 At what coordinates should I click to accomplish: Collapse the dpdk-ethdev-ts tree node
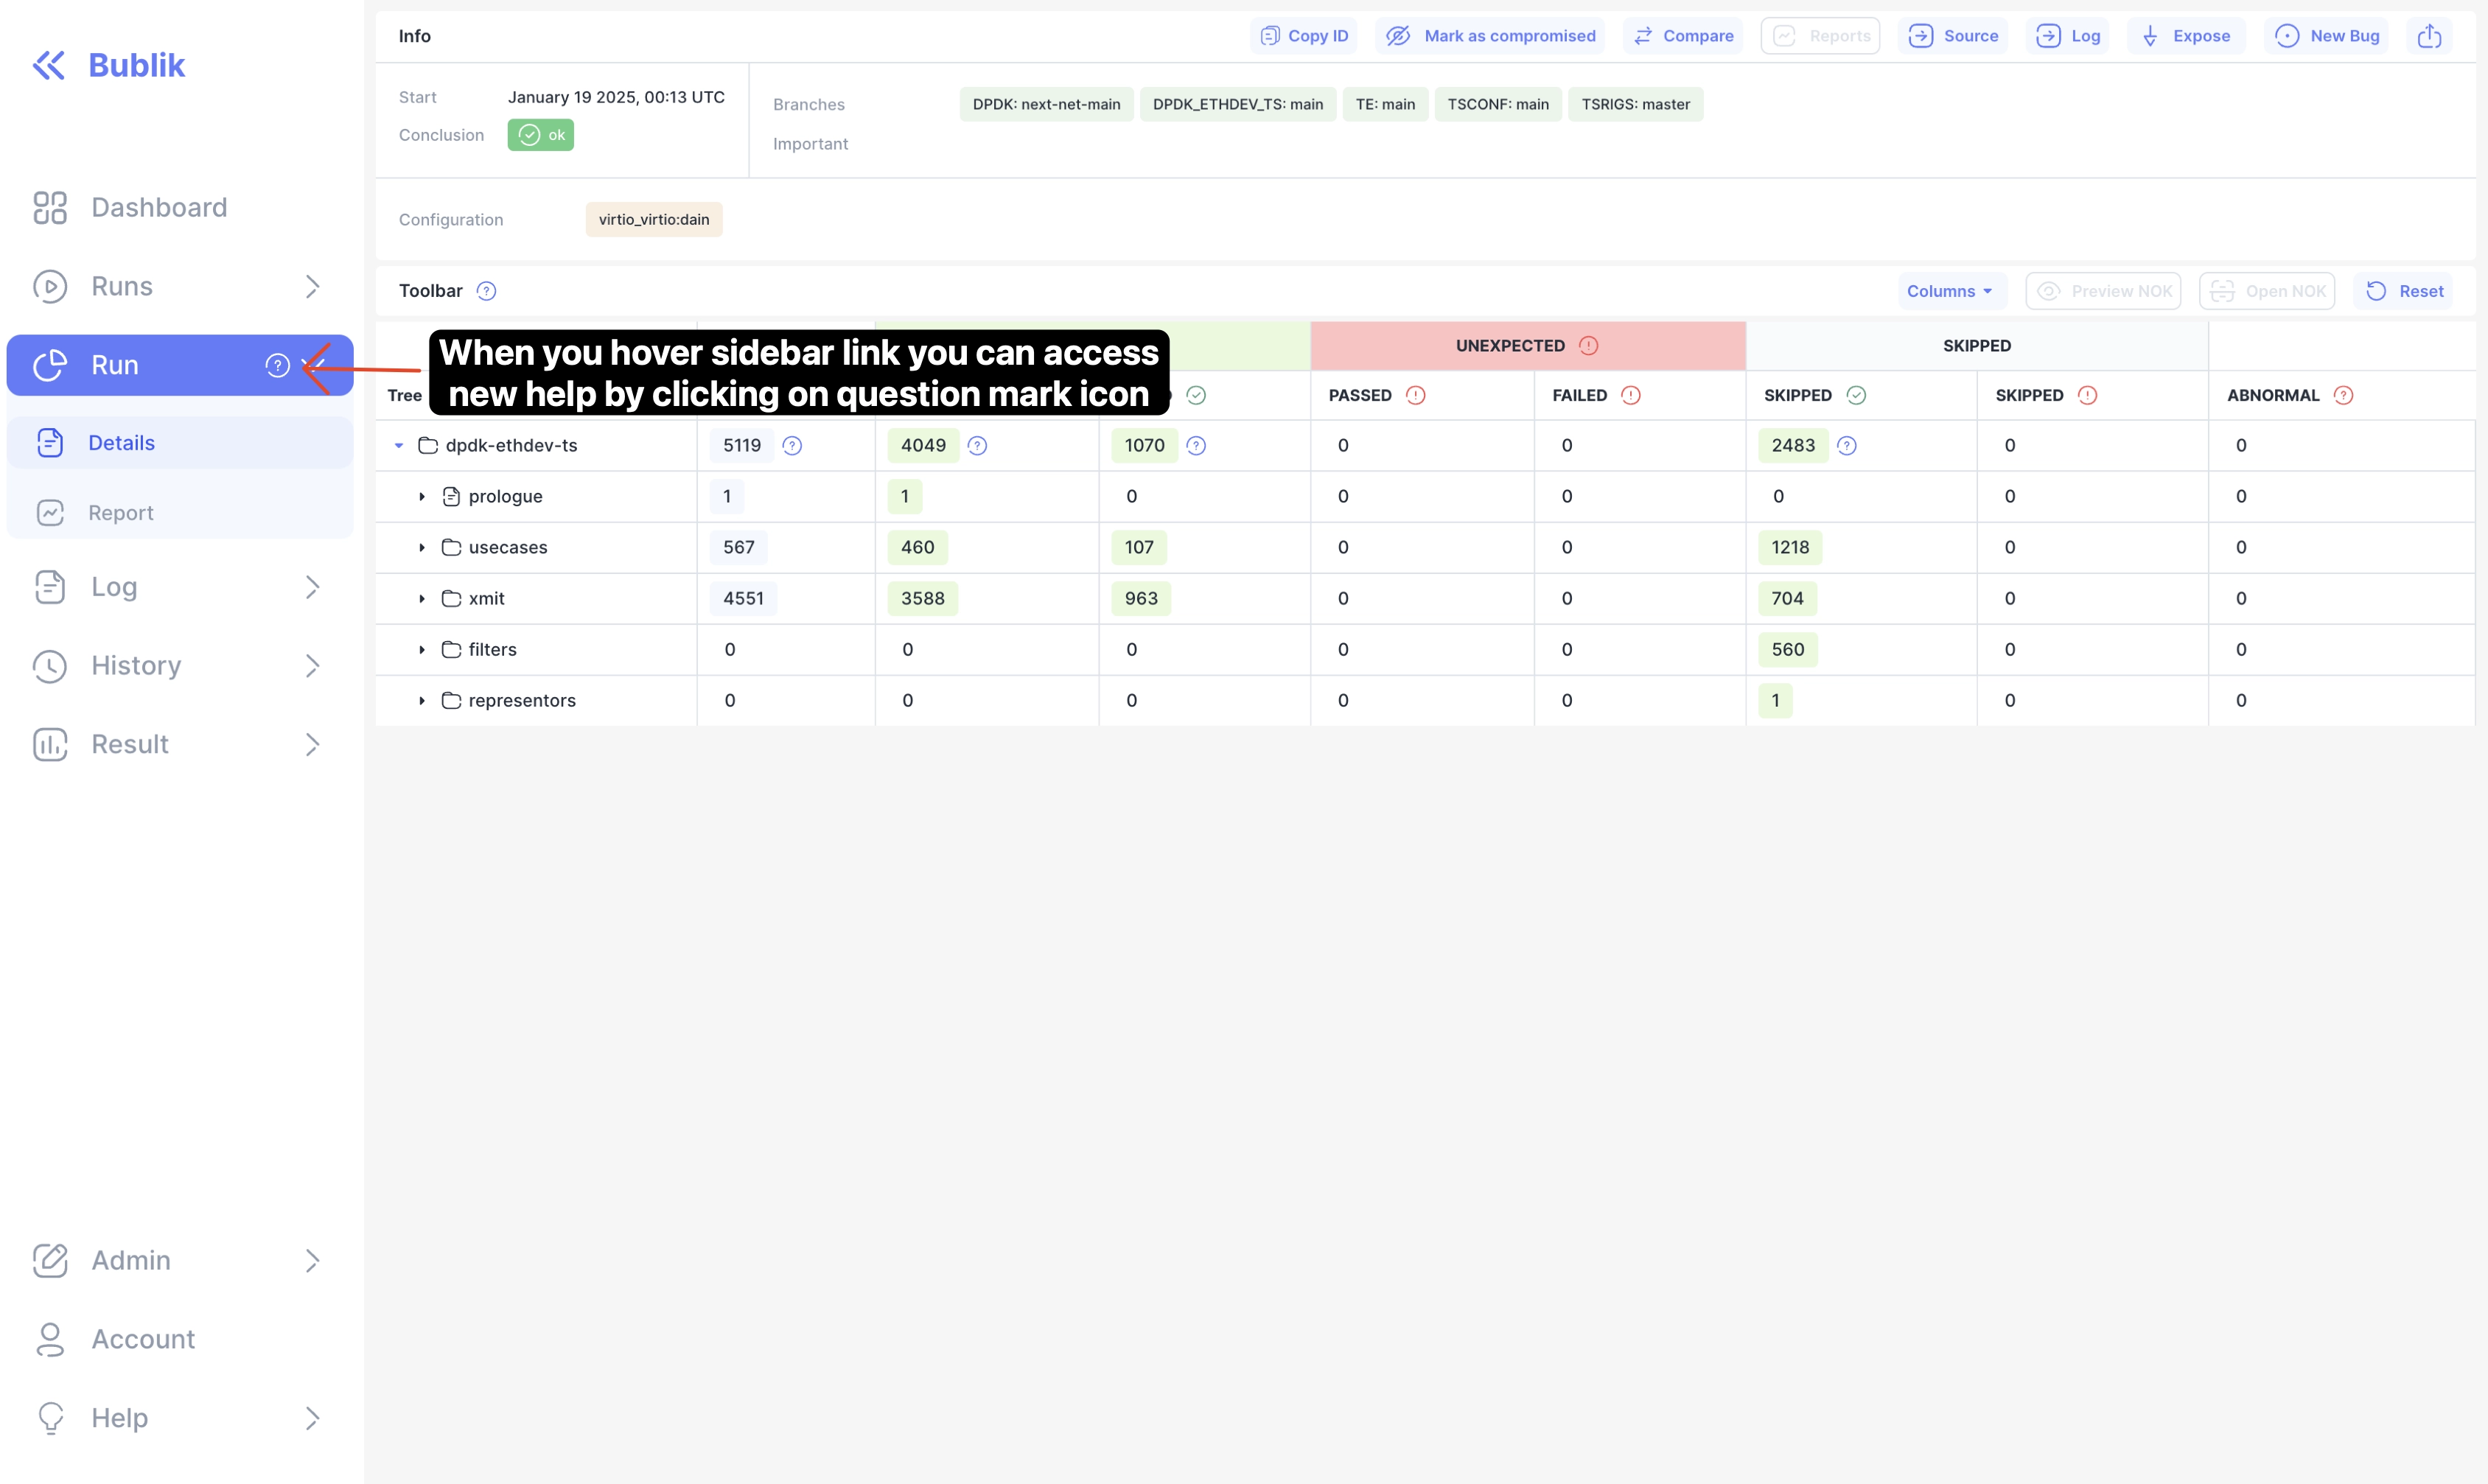click(x=399, y=445)
